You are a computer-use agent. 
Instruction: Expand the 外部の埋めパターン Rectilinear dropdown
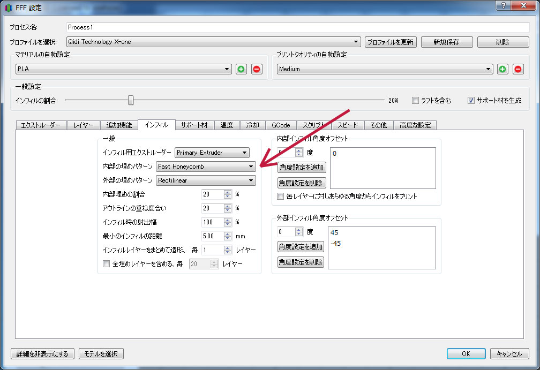pyautogui.click(x=206, y=180)
